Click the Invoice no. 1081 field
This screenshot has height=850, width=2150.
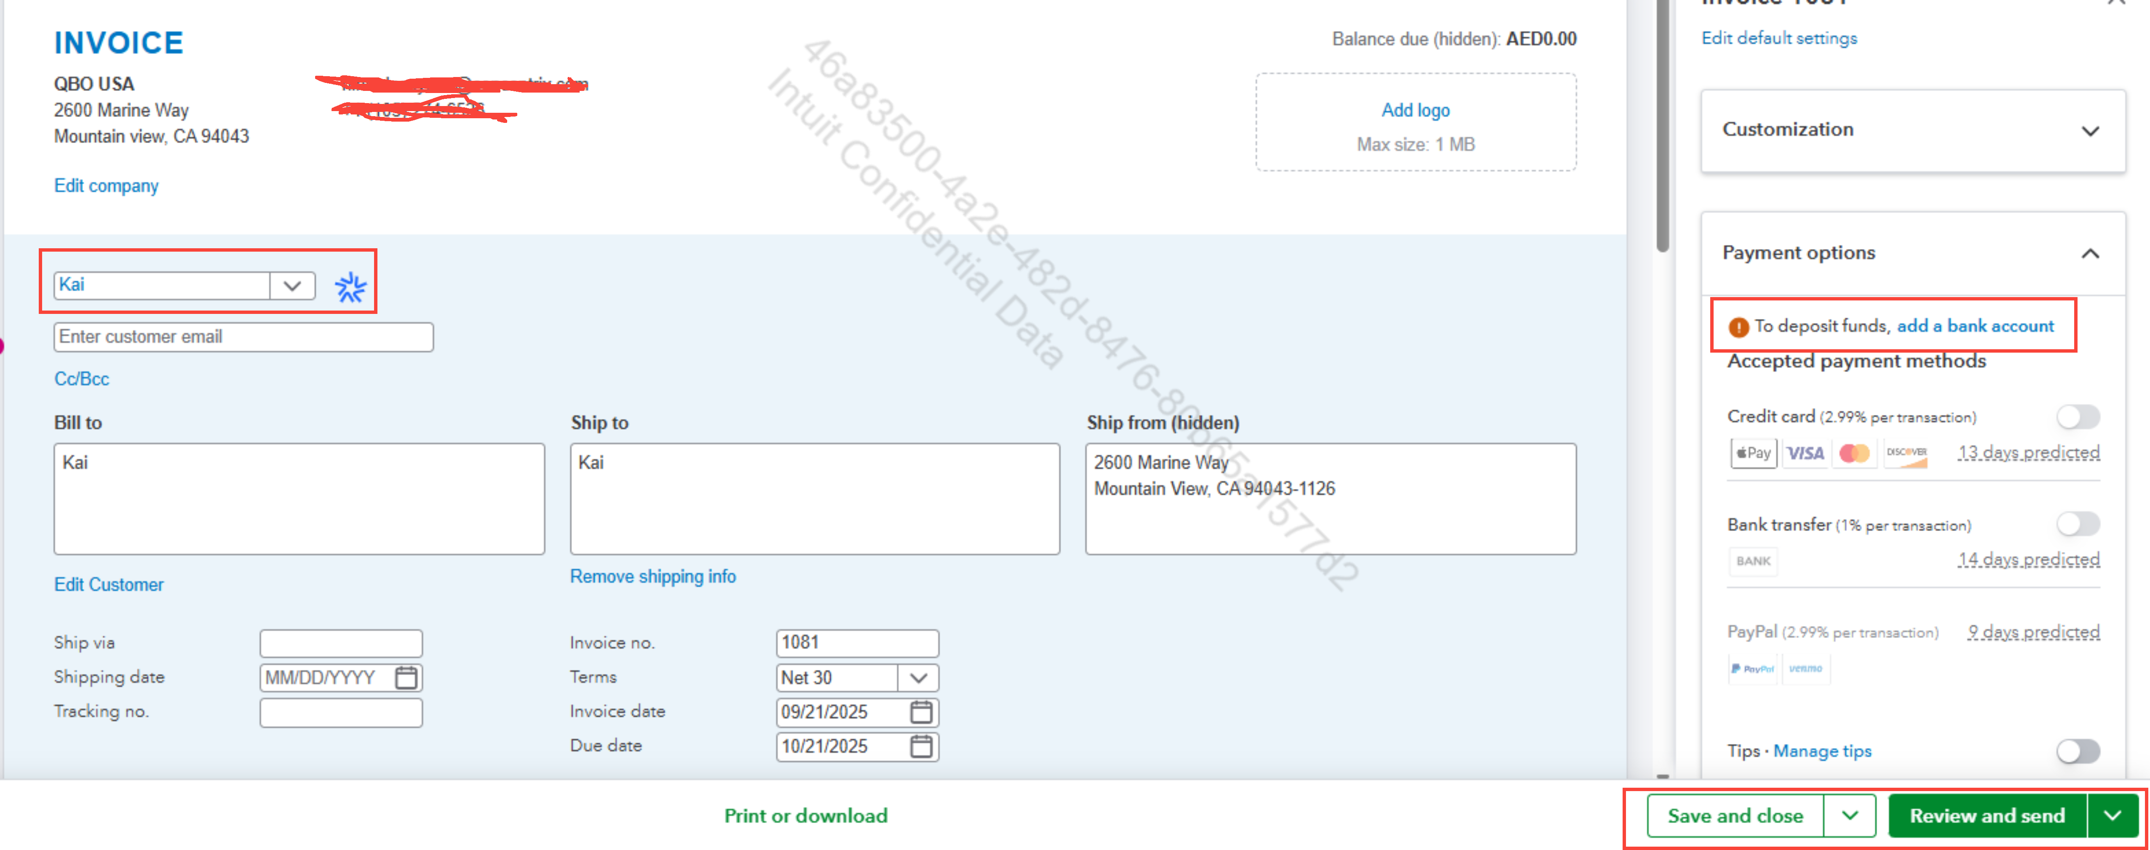(857, 643)
